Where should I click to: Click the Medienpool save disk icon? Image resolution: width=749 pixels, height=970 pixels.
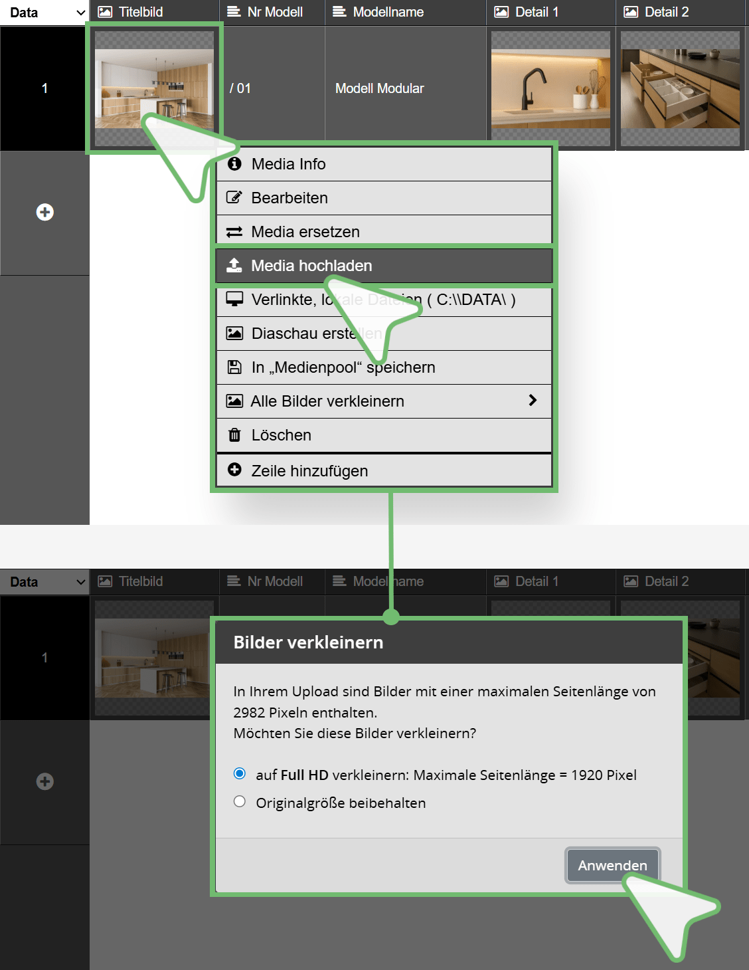point(234,367)
